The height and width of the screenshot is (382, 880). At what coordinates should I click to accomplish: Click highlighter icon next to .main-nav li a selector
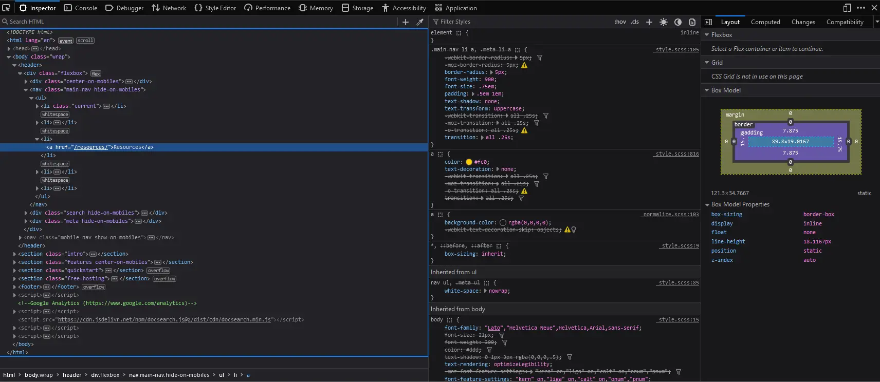point(517,50)
